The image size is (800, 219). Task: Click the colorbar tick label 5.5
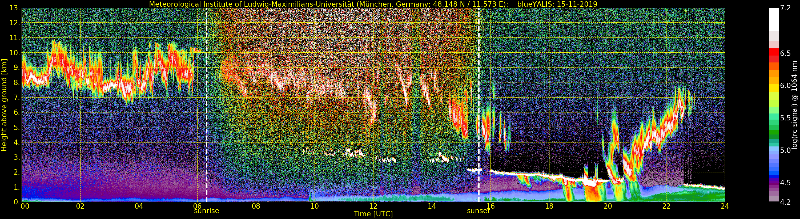pyautogui.click(x=785, y=118)
